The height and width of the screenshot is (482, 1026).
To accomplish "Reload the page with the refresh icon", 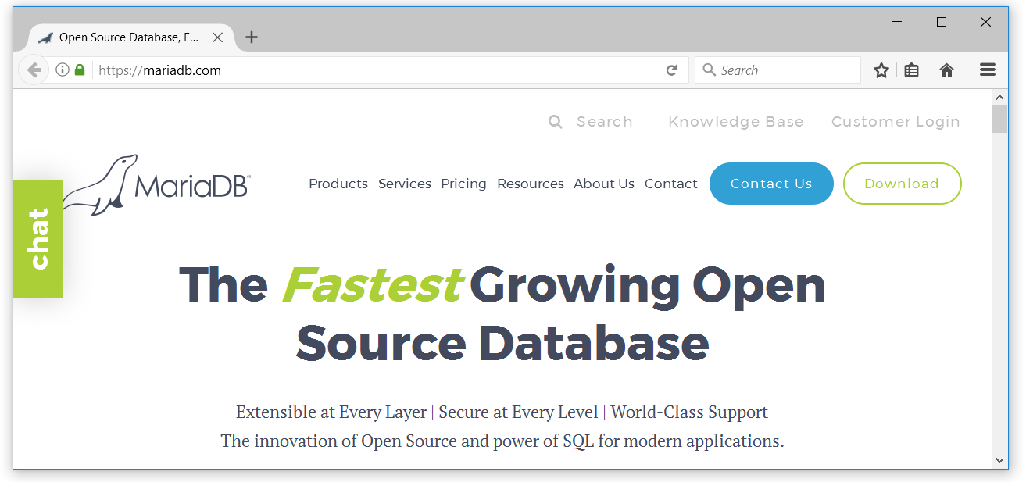I will 671,70.
